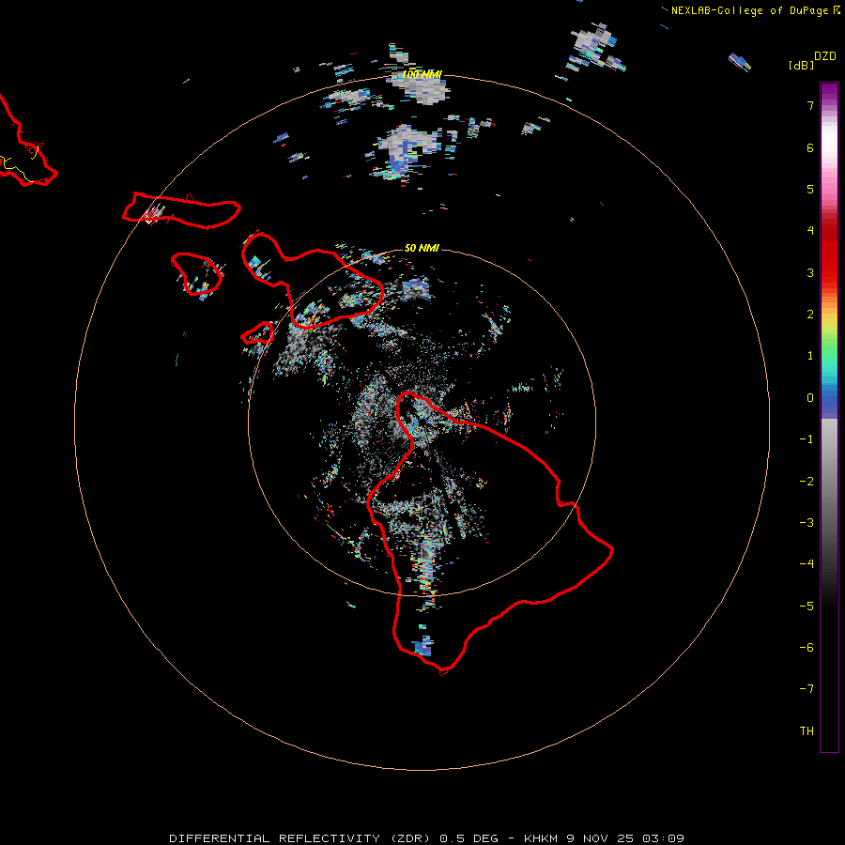Click the 50 NMI range ring label
The height and width of the screenshot is (845, 845).
coord(422,248)
